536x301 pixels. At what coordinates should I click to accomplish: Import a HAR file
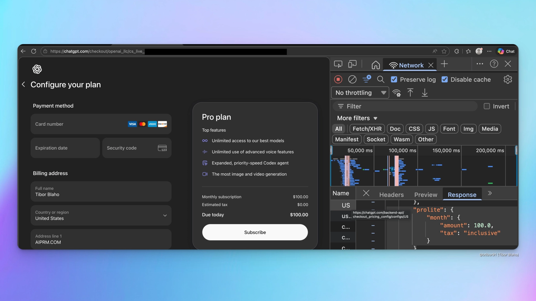point(410,93)
